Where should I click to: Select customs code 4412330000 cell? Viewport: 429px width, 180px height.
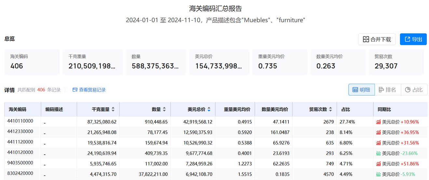tap(21, 132)
